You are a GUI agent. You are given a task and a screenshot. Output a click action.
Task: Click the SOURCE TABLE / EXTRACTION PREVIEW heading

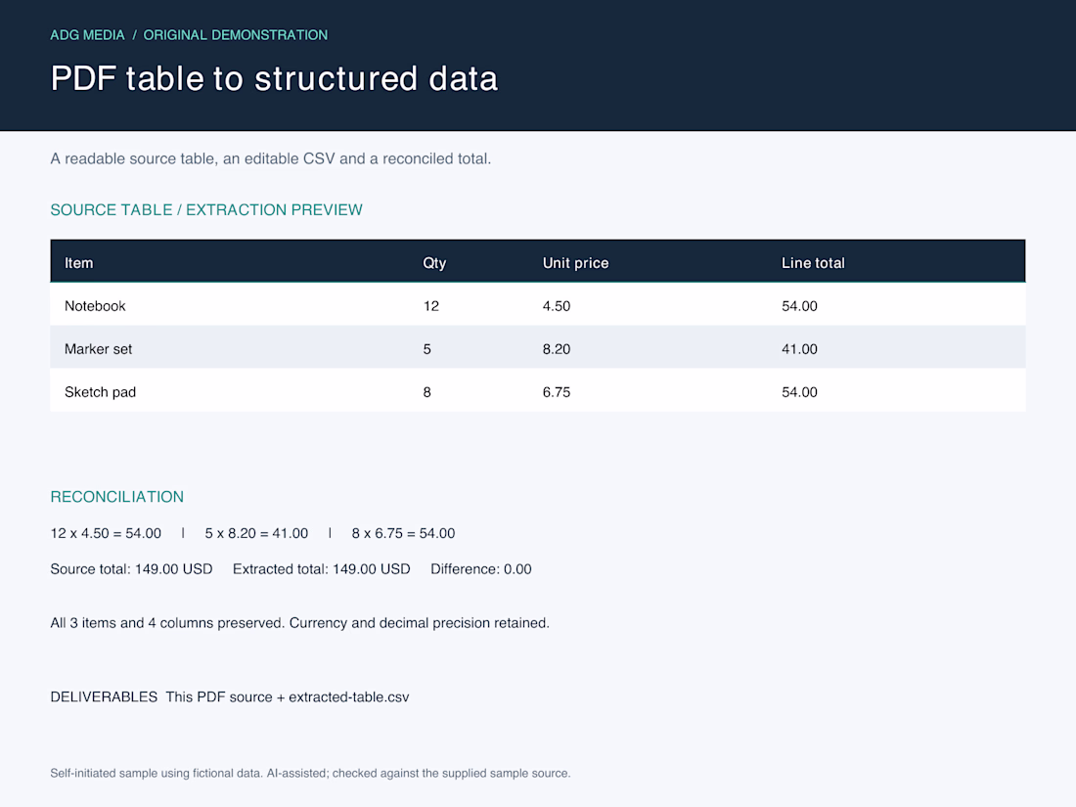[x=205, y=210]
